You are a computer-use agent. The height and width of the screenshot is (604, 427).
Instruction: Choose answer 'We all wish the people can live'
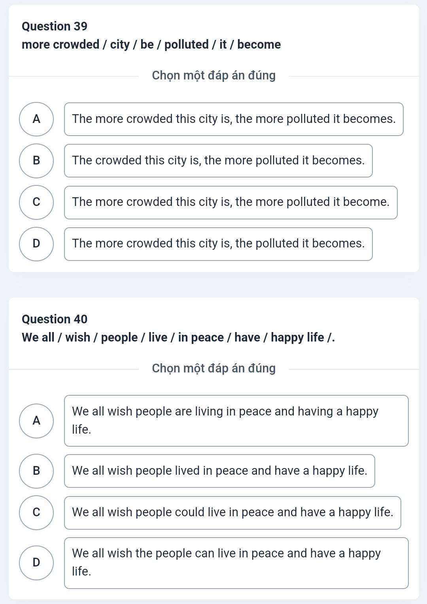pyautogui.click(x=236, y=563)
